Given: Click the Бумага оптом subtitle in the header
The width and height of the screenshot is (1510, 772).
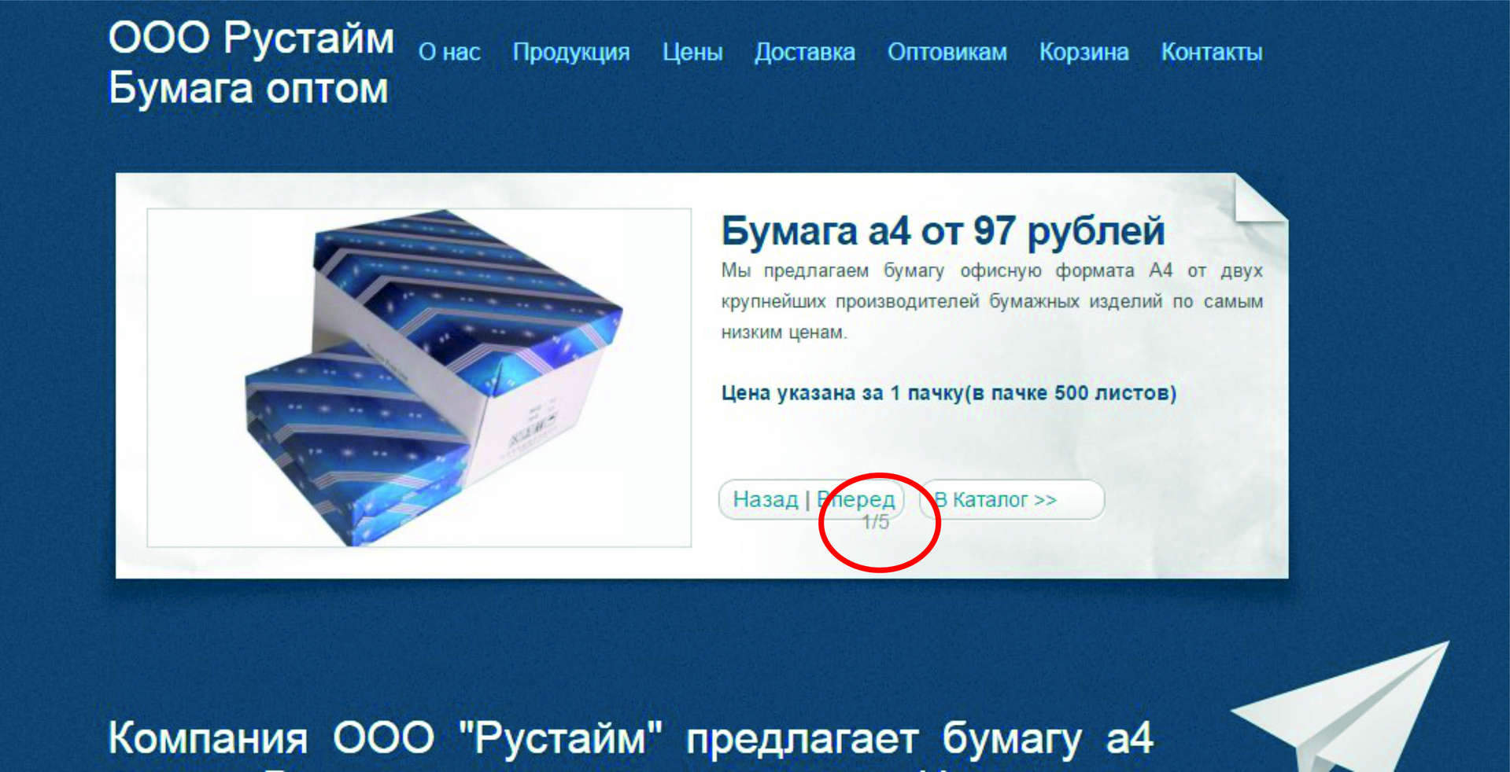Looking at the screenshot, I should [248, 87].
